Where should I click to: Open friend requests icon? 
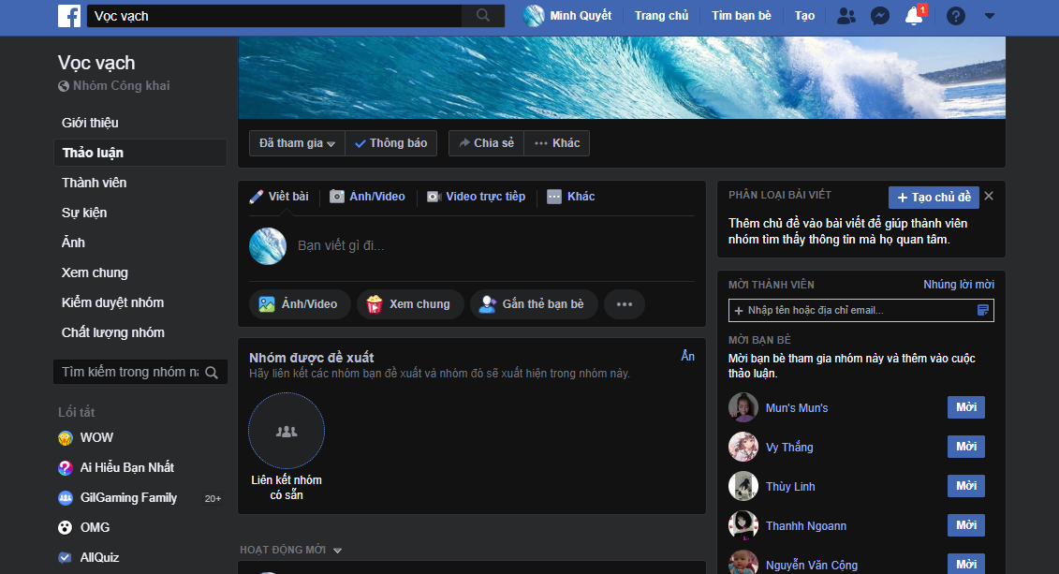846,16
